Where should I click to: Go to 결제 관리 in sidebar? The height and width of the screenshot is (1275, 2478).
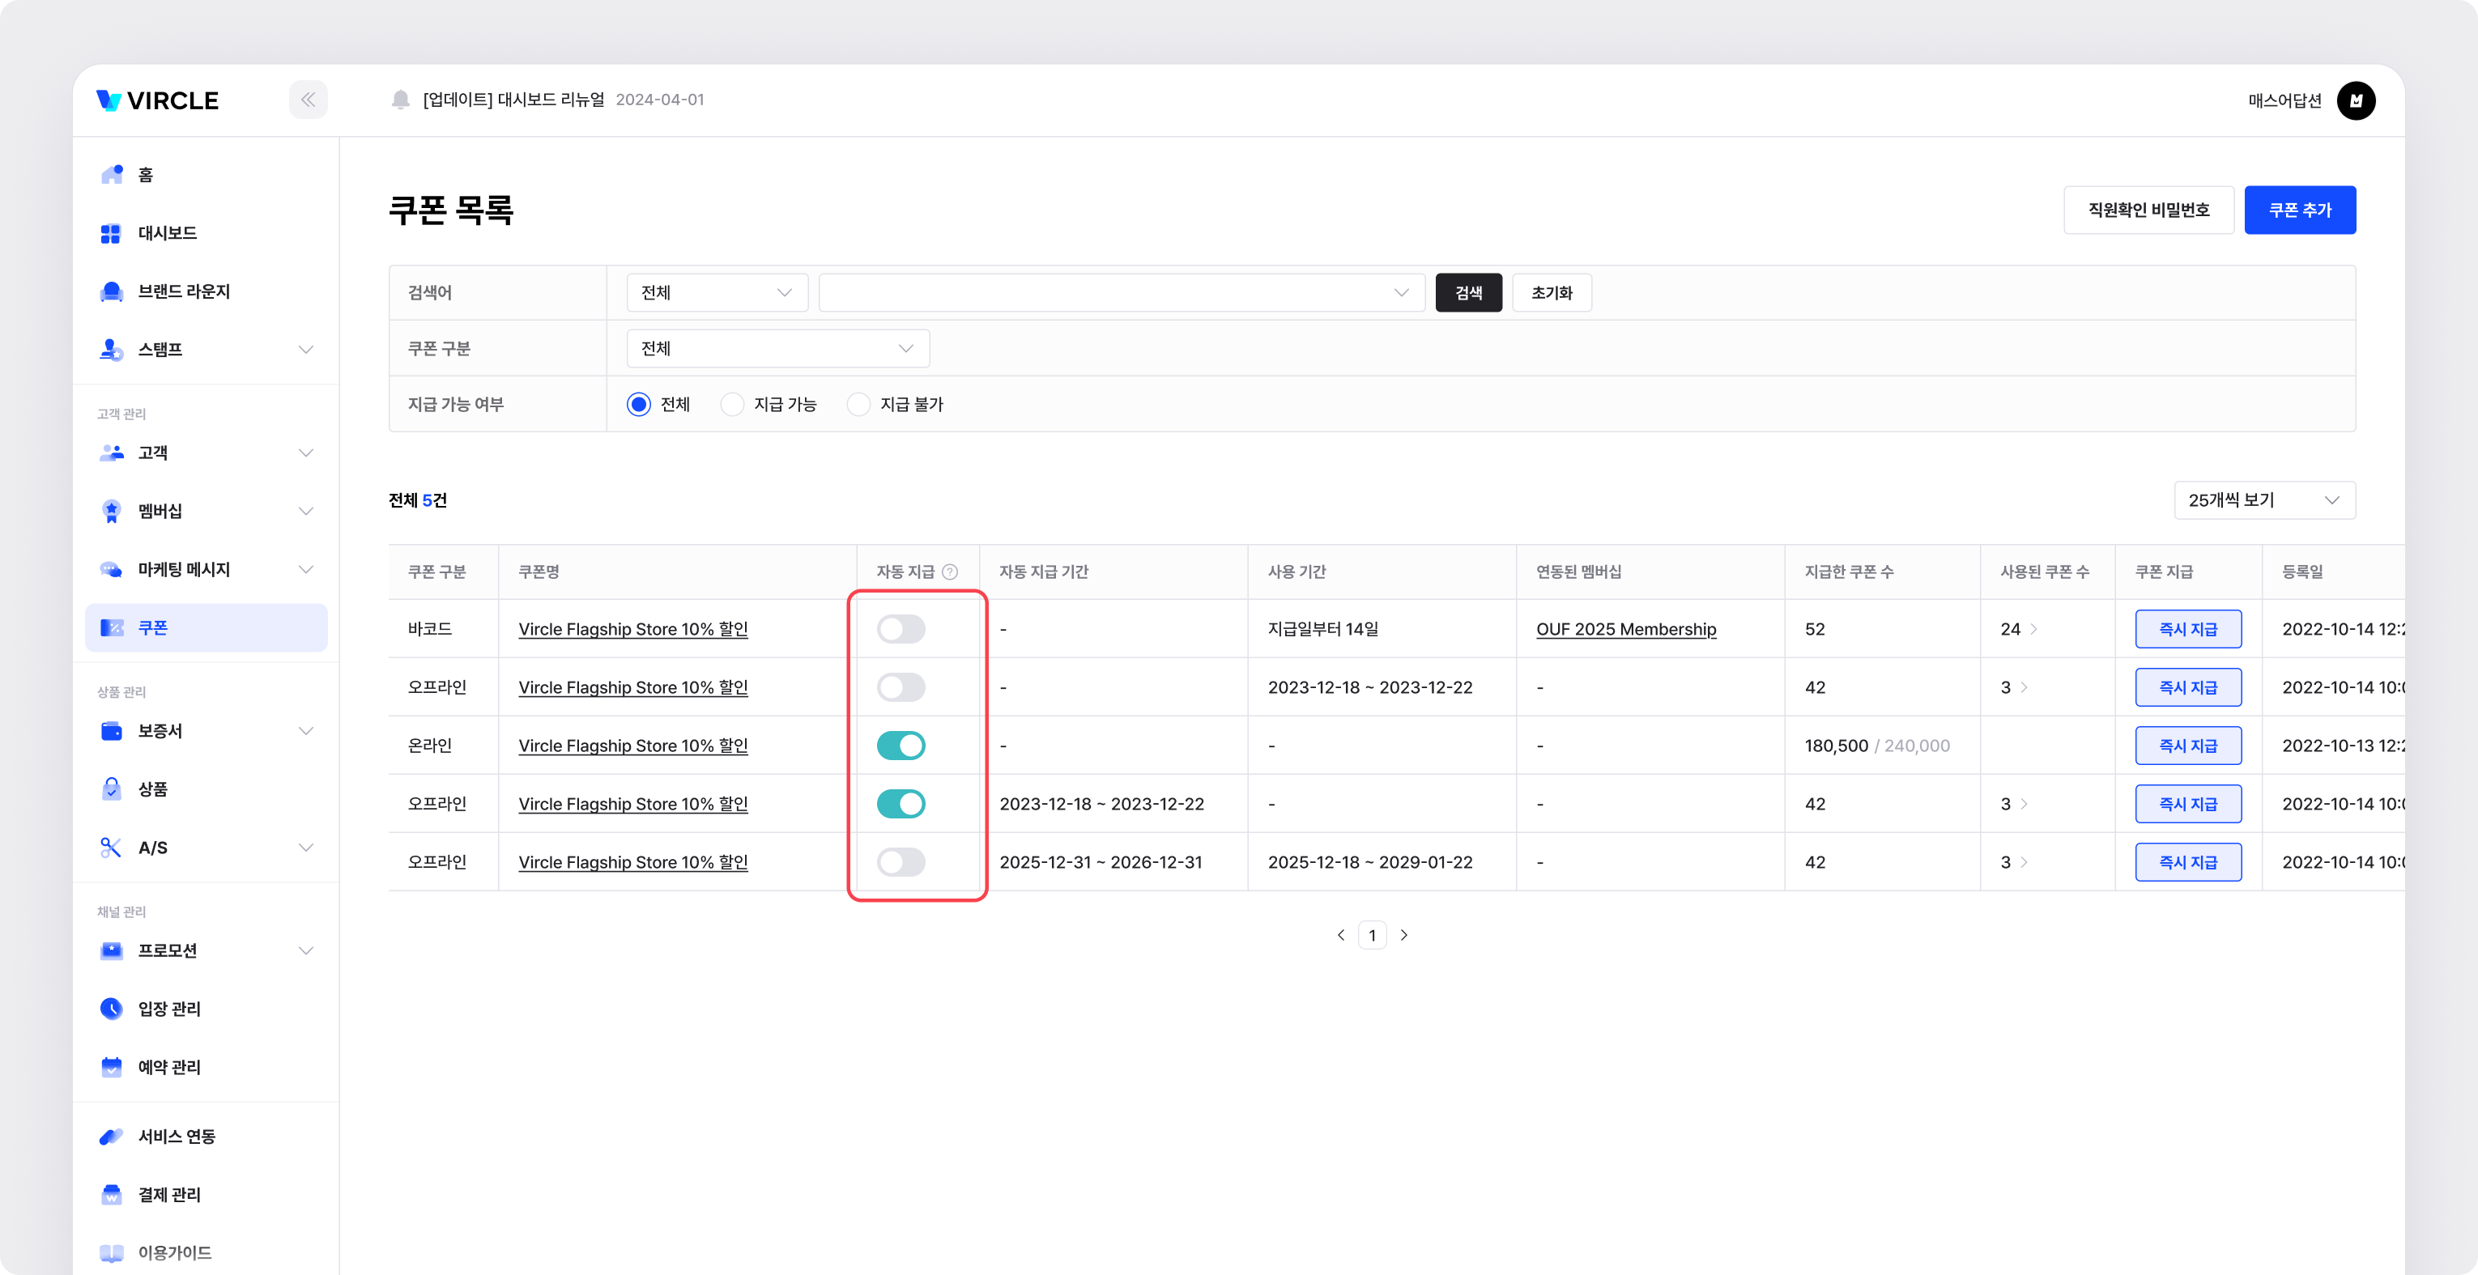[169, 1194]
